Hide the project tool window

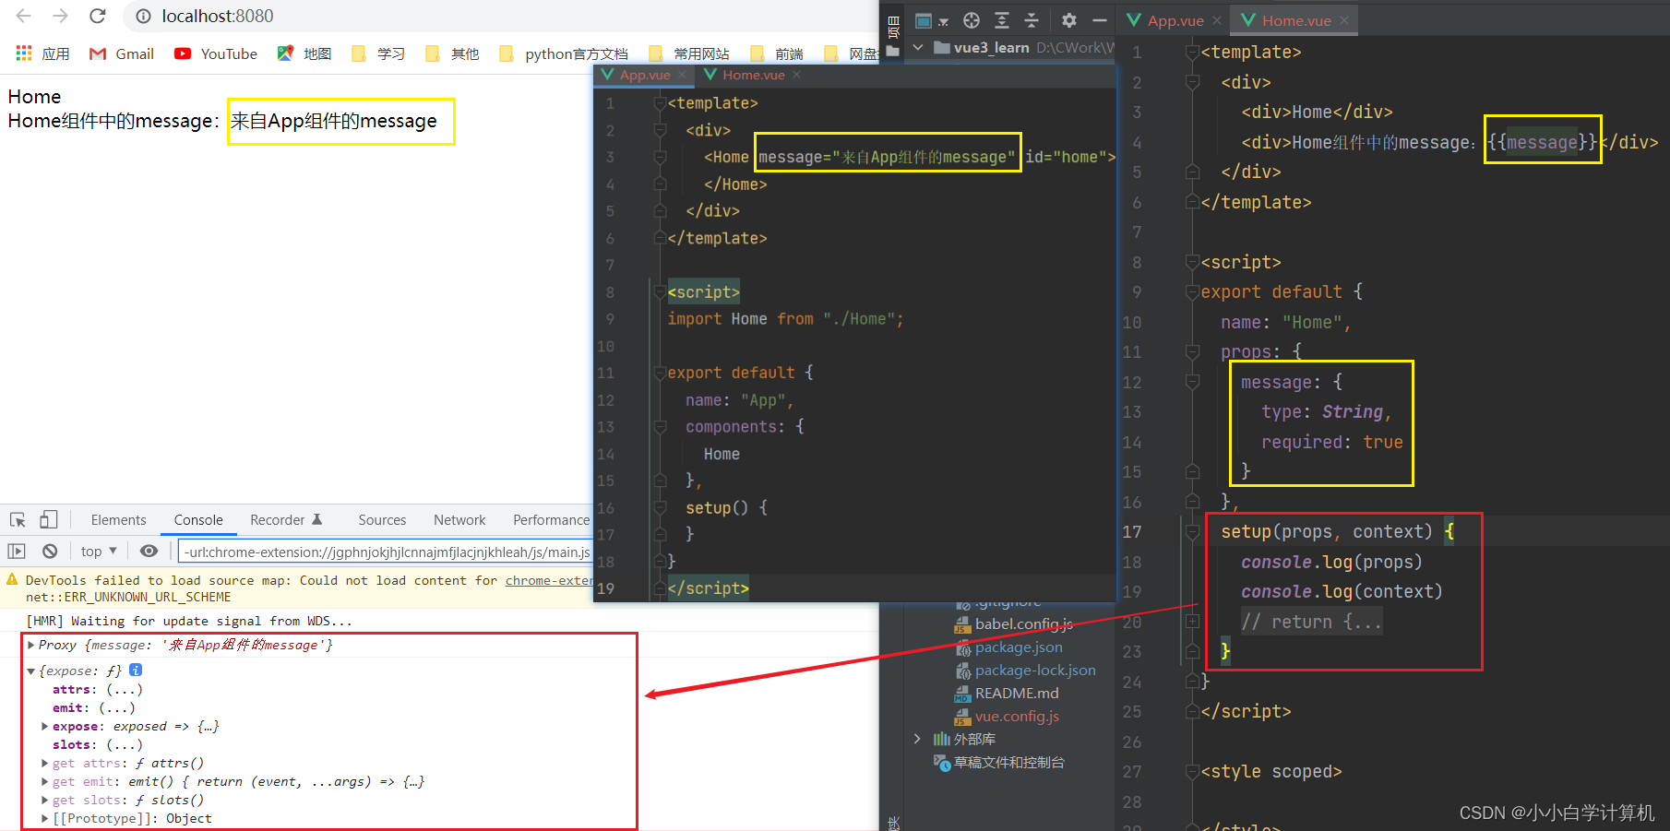click(1100, 20)
